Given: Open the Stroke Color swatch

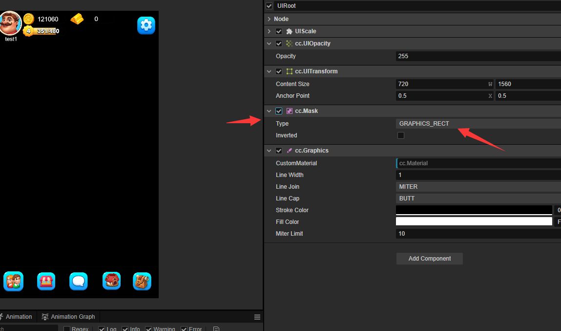Looking at the screenshot, I should (x=474, y=210).
